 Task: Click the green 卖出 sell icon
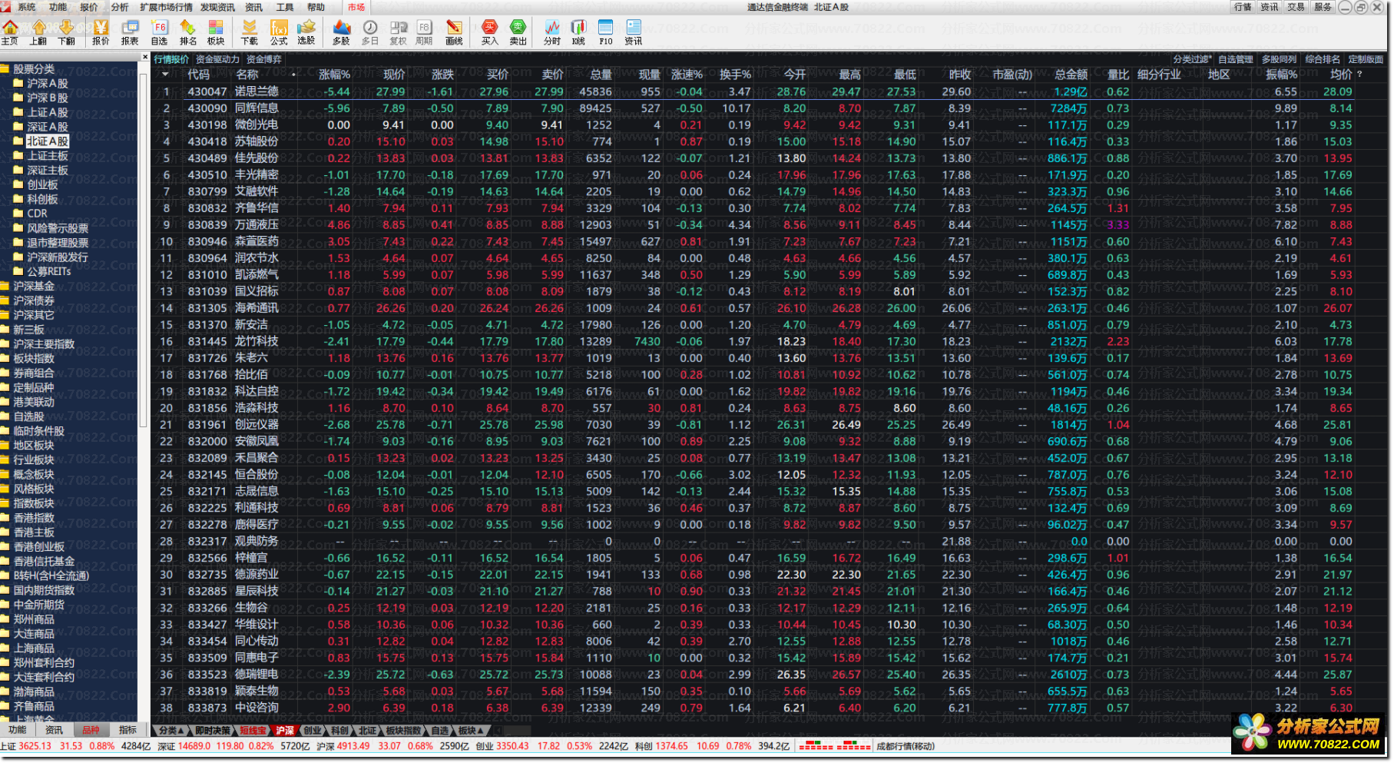click(518, 32)
